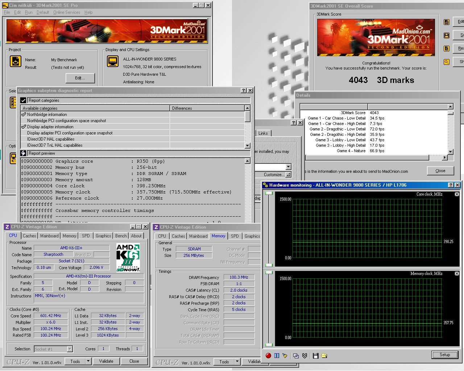Switch to Bench tab in CPU-Z
This screenshot has width=464, height=371.
(x=121, y=236)
